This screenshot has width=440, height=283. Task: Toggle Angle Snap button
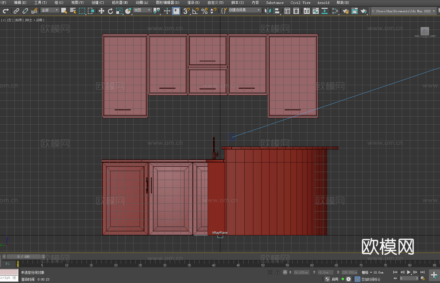point(195,11)
